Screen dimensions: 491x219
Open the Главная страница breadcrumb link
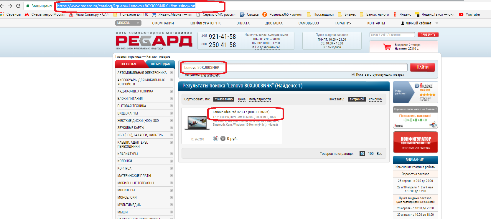coord(128,57)
